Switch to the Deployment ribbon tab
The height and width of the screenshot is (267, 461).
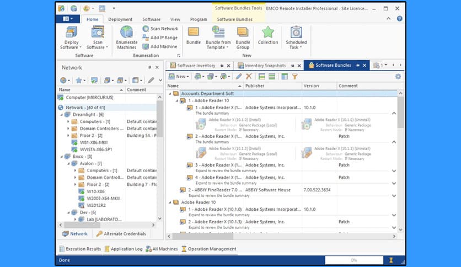[x=120, y=19]
